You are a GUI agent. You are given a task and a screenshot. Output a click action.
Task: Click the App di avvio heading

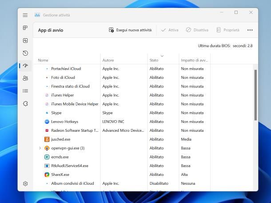coord(51,30)
